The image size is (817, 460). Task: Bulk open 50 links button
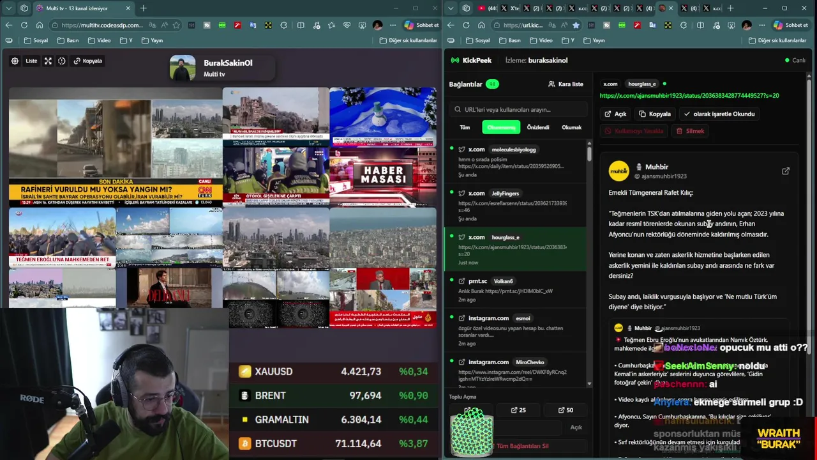tap(566, 410)
